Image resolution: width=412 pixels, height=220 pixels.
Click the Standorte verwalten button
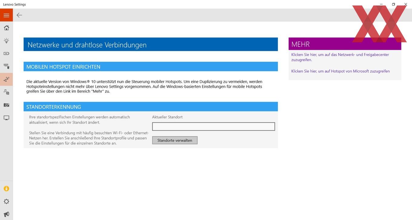coord(175,140)
